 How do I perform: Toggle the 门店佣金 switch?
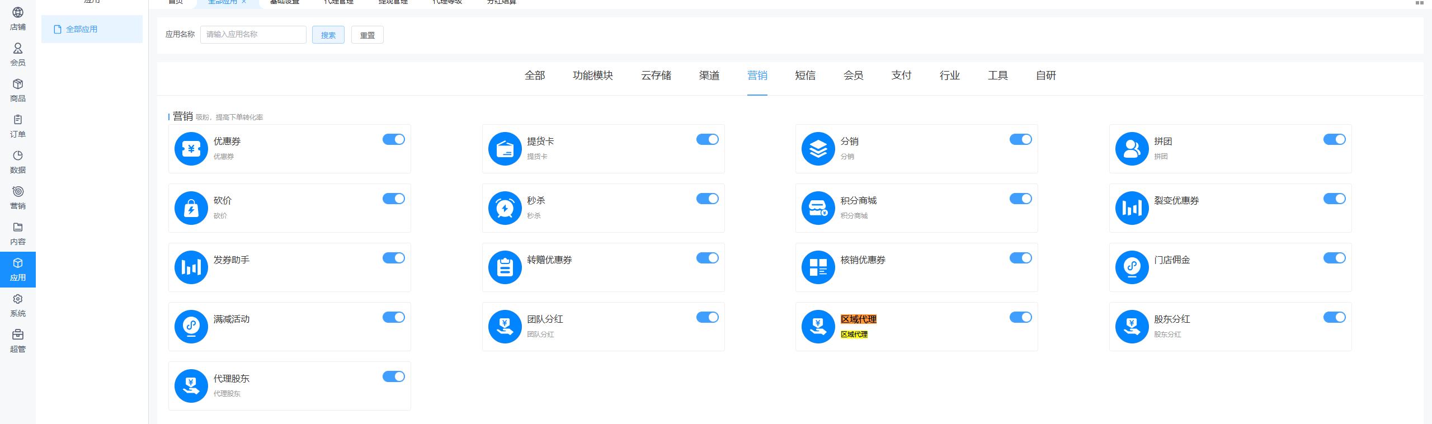(1335, 258)
